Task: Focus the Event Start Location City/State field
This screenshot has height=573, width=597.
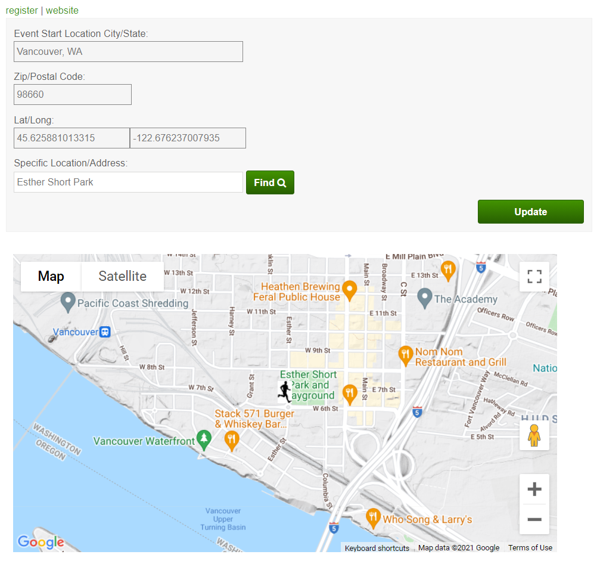Action: coord(128,52)
